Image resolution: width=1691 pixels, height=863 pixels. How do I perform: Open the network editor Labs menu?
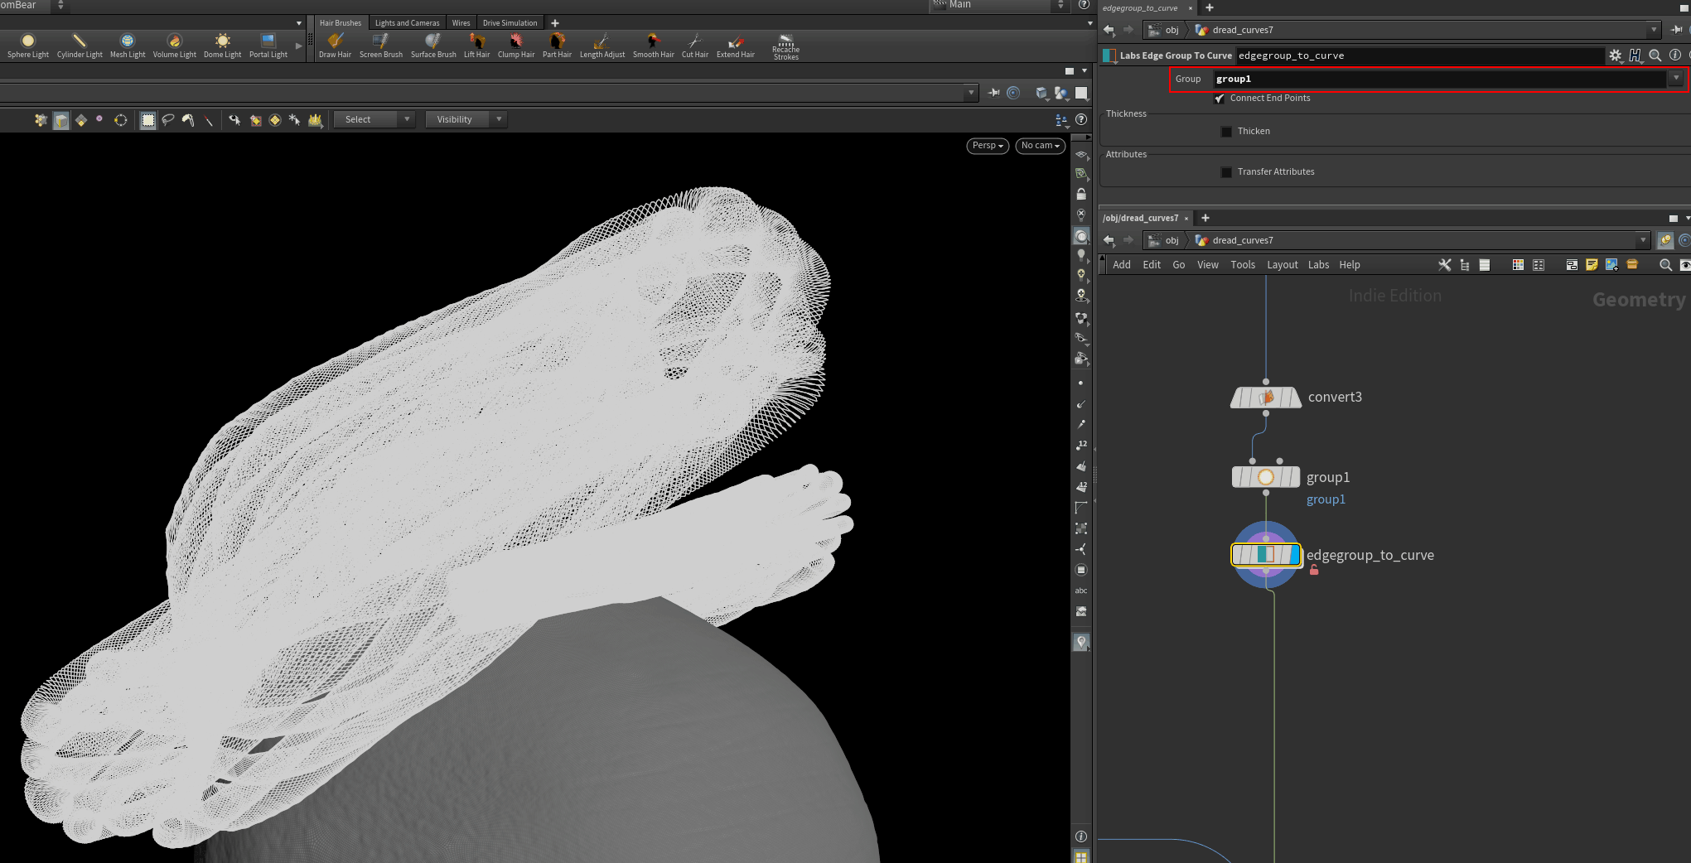pos(1318,265)
